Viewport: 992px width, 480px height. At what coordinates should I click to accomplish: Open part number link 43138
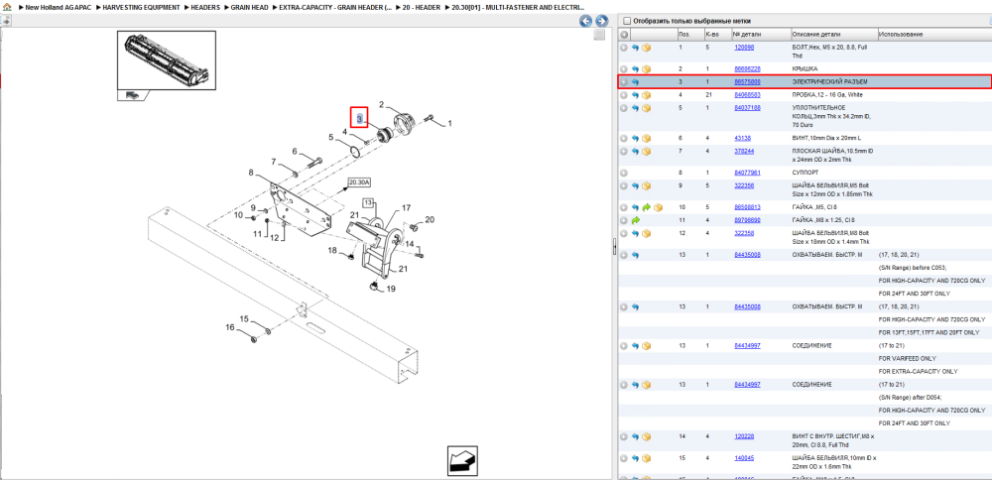[742, 138]
